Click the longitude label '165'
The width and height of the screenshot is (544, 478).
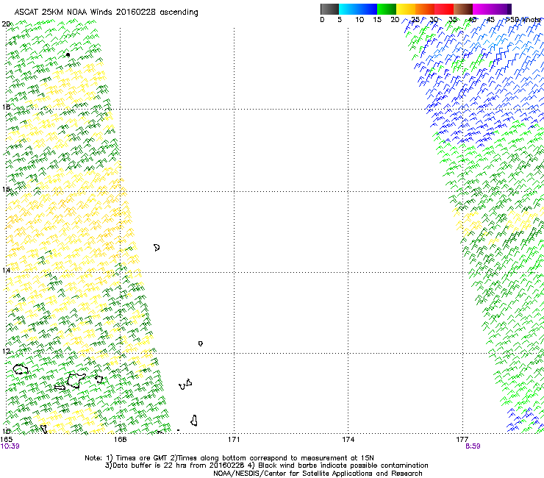(6, 440)
